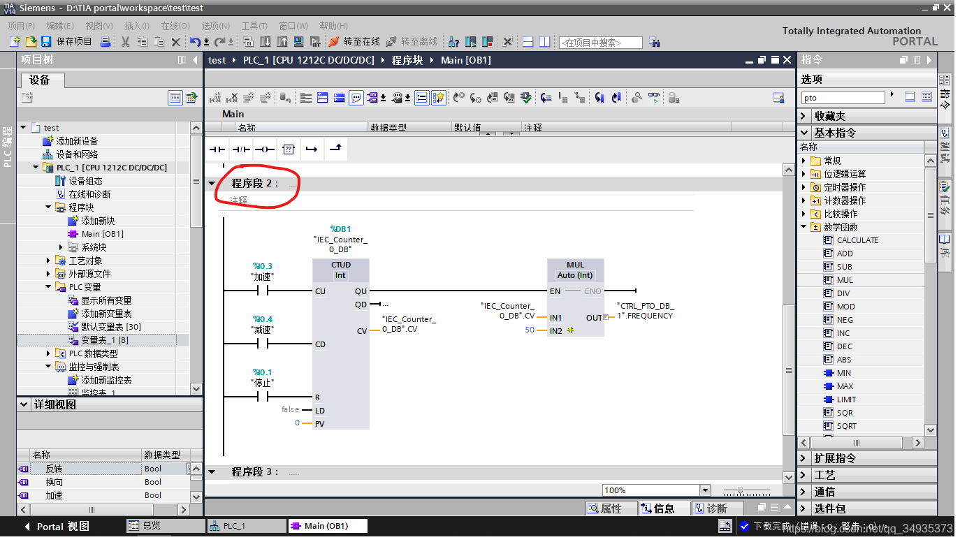Switch to 信息 tab
Image resolution: width=960 pixels, height=542 pixels.
[664, 508]
